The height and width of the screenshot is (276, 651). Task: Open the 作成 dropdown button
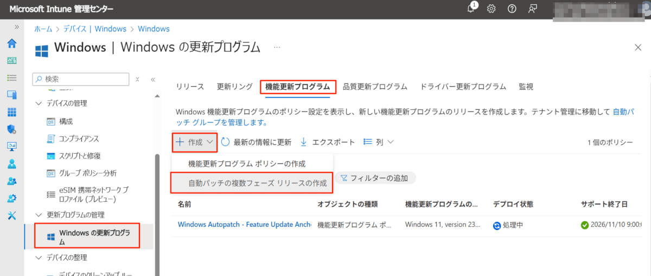click(195, 142)
